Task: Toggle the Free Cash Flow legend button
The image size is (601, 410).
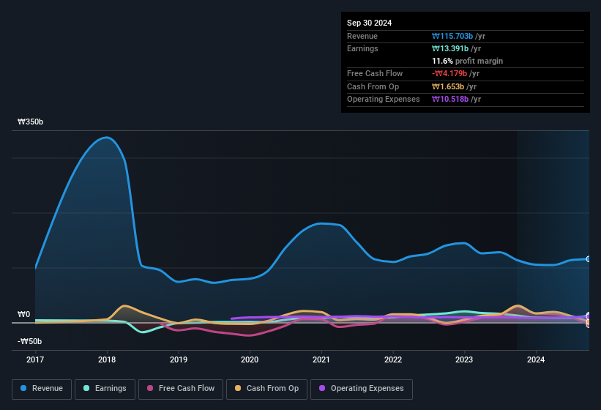Action: coord(181,389)
